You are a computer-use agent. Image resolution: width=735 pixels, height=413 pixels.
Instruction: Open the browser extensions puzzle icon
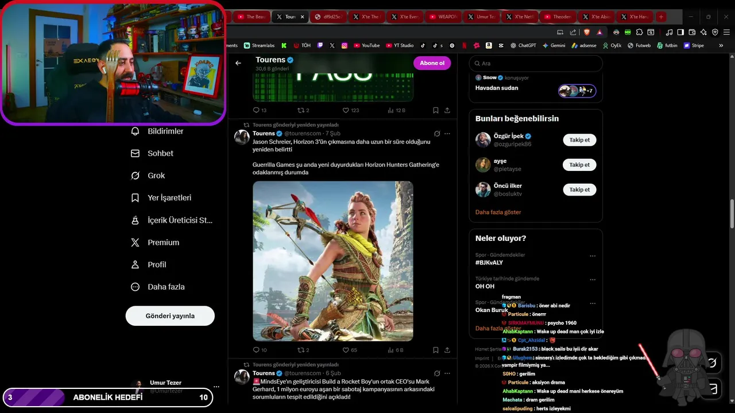point(639,32)
